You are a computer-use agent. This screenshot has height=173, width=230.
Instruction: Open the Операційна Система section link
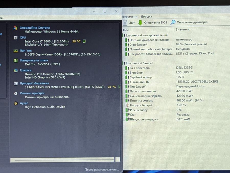coord(34,28)
